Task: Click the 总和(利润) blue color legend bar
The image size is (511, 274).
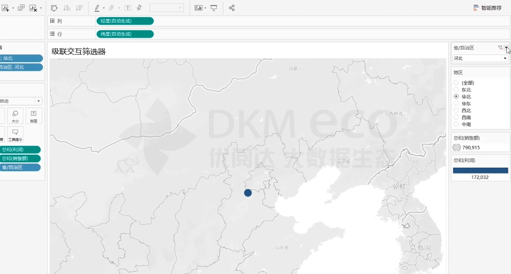Action: tap(480, 171)
